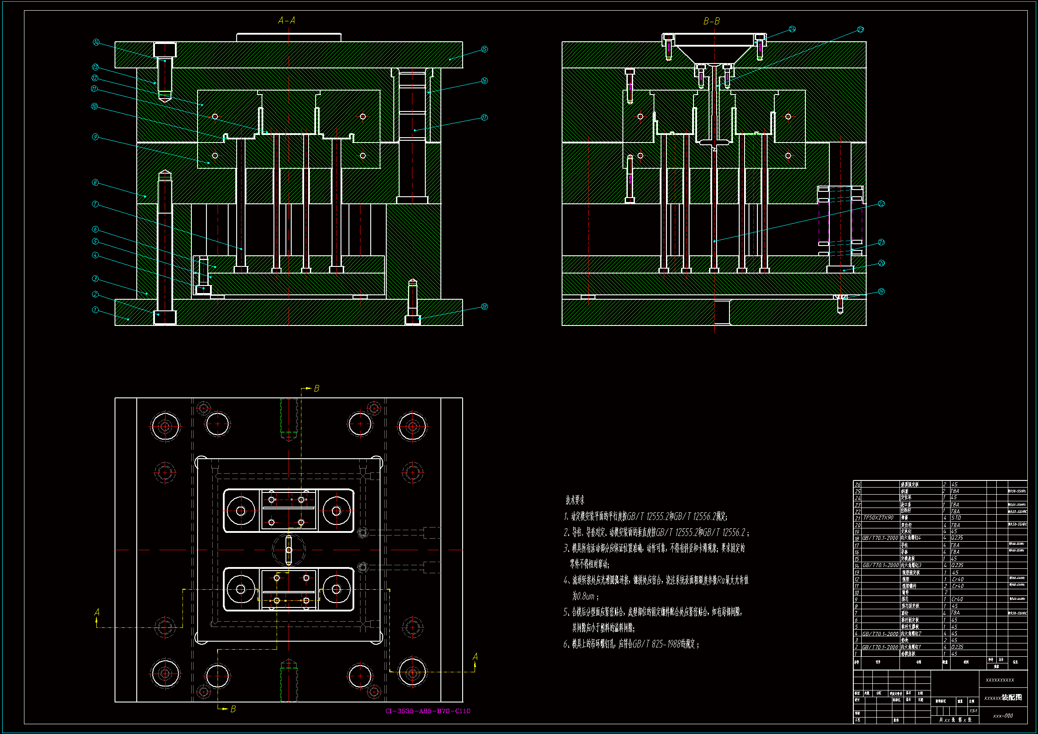Select balloon 19 at B-B lower right
The width and height of the screenshot is (1038, 734).
tap(881, 291)
